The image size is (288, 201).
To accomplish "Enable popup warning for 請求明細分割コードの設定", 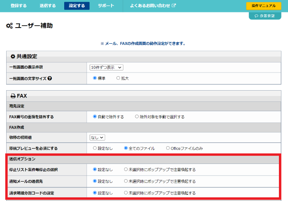I will click(x=126, y=193).
